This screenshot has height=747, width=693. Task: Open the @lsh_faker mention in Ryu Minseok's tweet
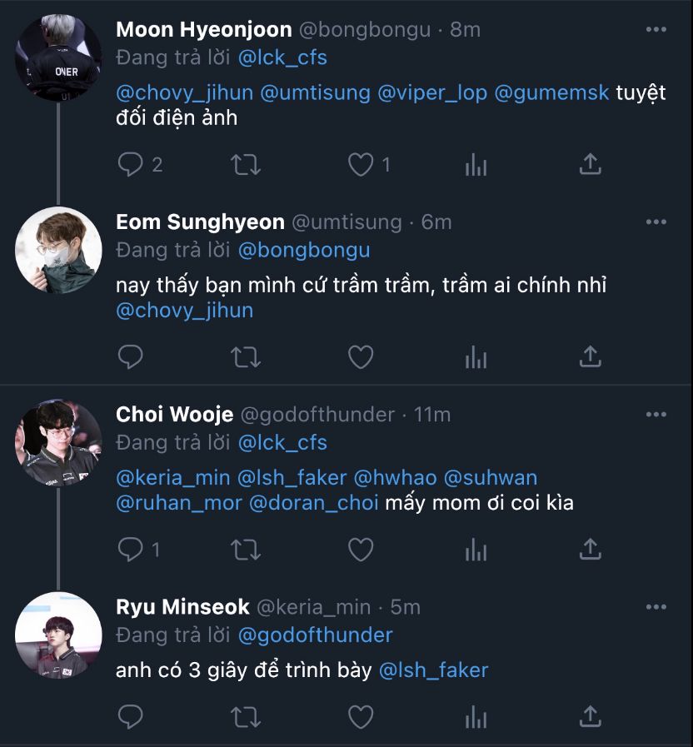click(x=433, y=670)
